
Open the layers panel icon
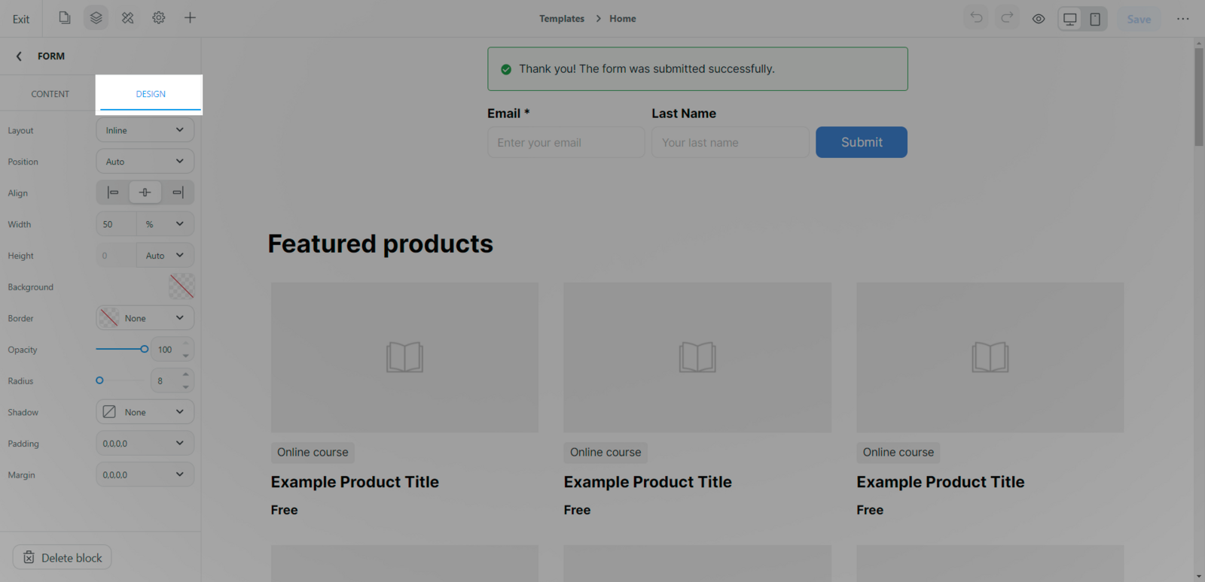pos(96,18)
